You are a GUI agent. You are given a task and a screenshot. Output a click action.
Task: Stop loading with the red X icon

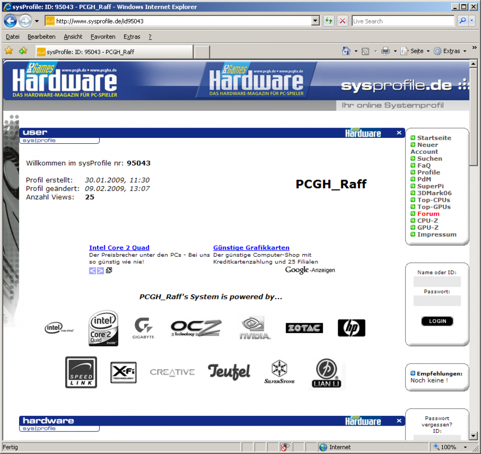[343, 21]
